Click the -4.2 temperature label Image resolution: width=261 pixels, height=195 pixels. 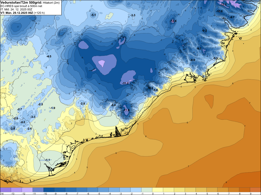click(23, 122)
